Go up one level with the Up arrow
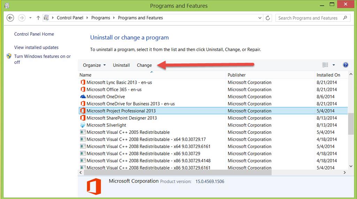 pos(38,18)
